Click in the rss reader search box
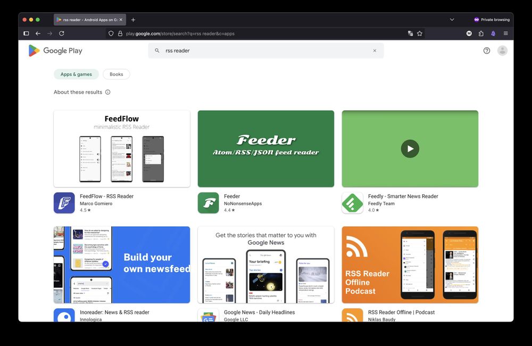The image size is (532, 346). [265, 51]
